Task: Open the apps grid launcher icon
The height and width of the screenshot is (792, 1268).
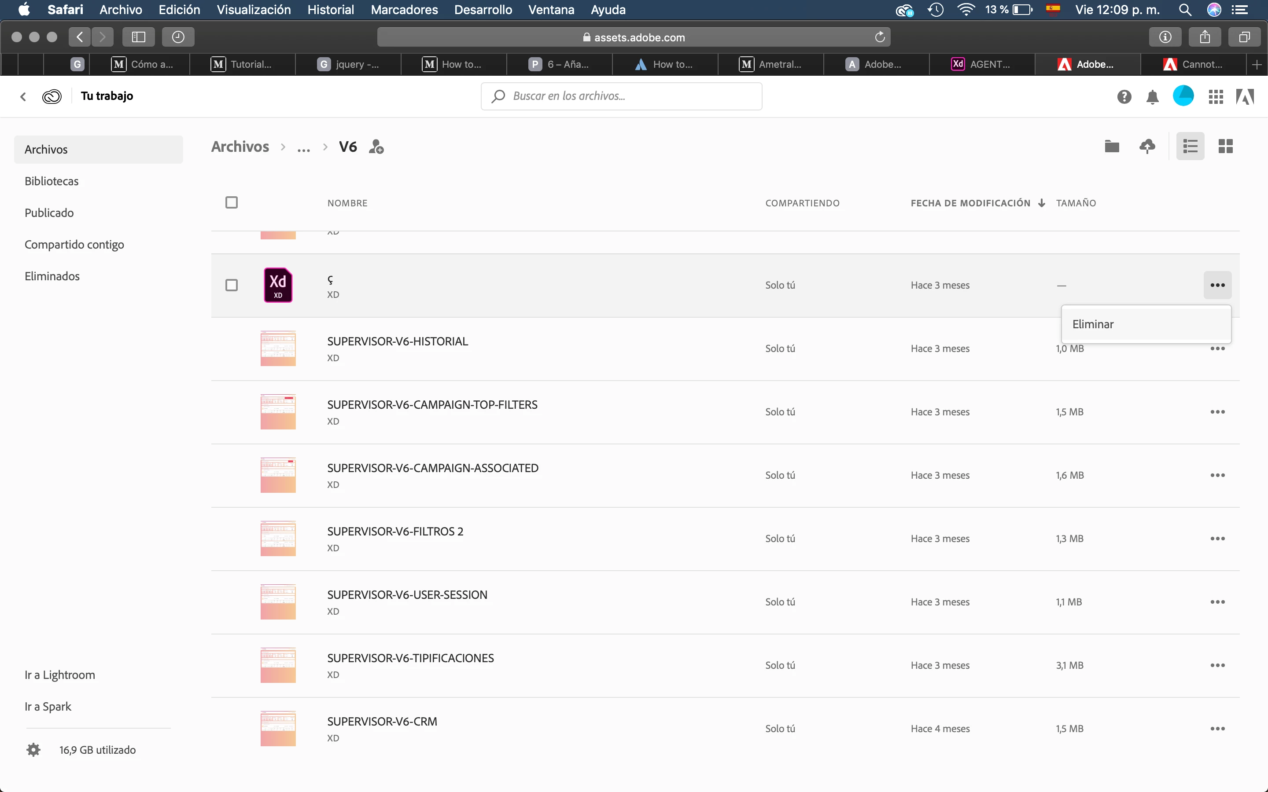Action: pos(1216,97)
